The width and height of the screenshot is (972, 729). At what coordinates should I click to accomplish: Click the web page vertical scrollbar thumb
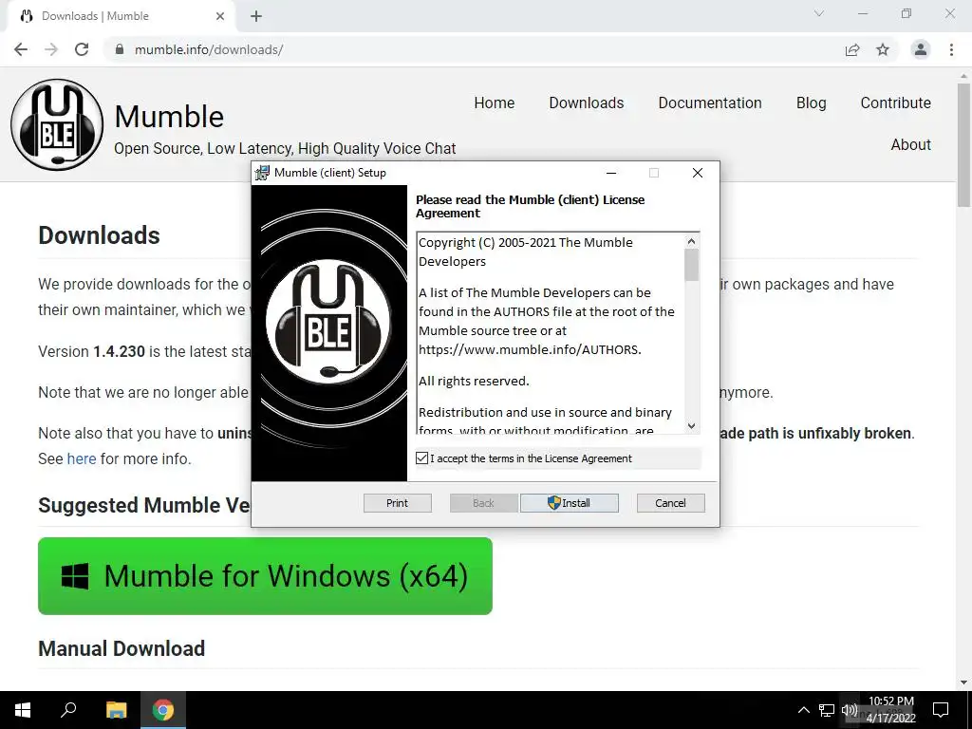(963, 145)
